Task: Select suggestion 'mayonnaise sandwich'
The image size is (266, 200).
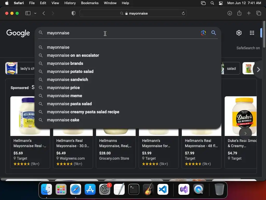Action: click(x=128, y=79)
